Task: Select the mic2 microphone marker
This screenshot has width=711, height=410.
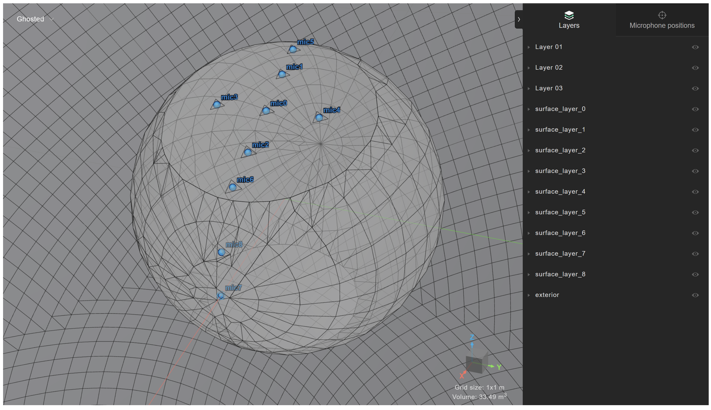Action: click(248, 152)
